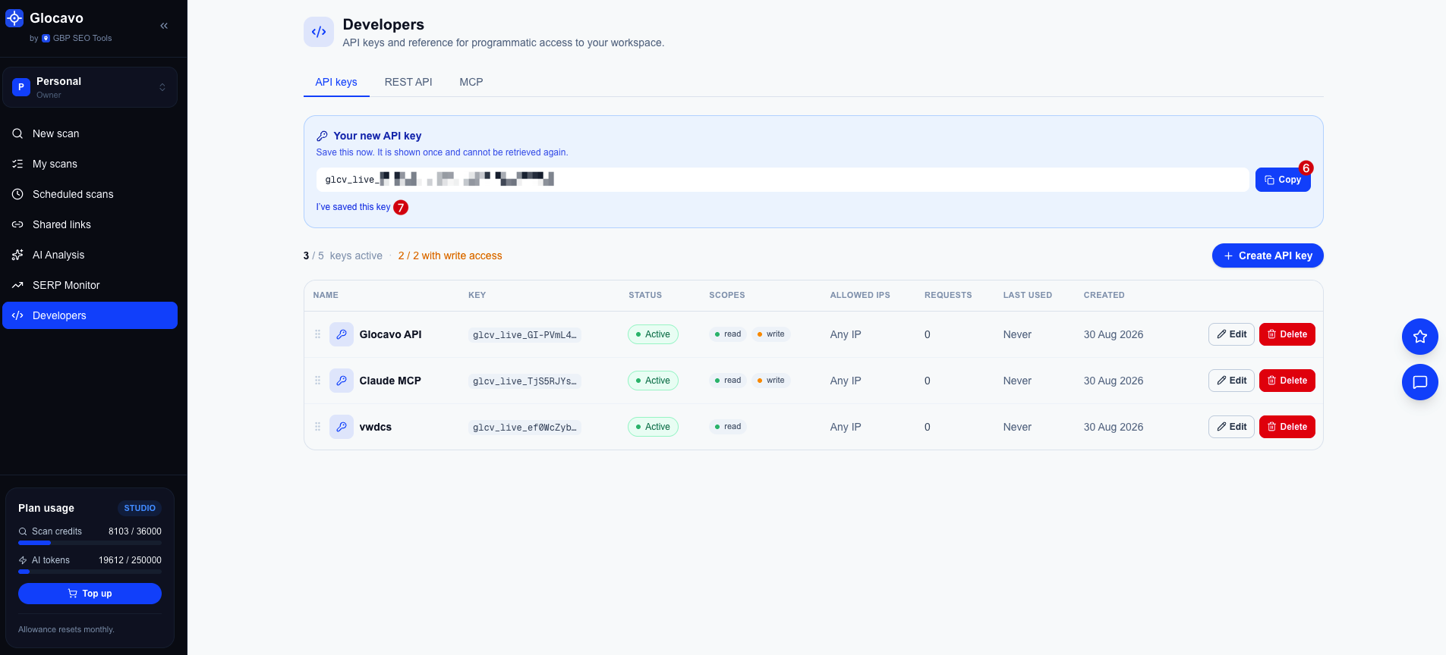Click the key icon beside Claude MCP
Screen dimensions: 1446x655
click(342, 381)
